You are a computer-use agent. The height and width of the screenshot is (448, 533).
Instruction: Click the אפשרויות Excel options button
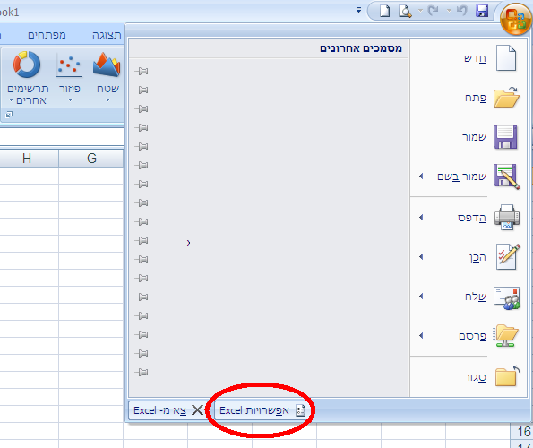(x=262, y=410)
